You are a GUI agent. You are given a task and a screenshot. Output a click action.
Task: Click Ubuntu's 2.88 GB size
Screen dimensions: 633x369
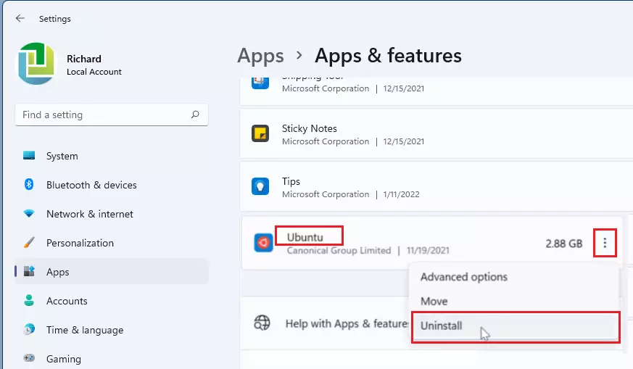pos(564,244)
